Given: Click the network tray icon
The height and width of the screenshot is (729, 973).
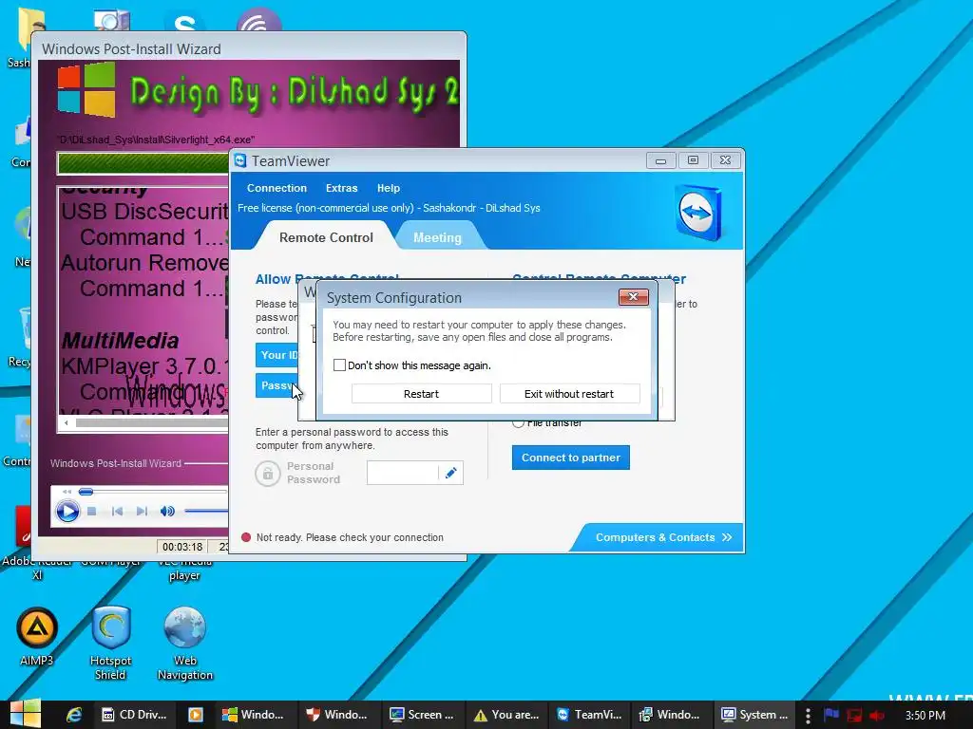Looking at the screenshot, I should pyautogui.click(x=854, y=716).
